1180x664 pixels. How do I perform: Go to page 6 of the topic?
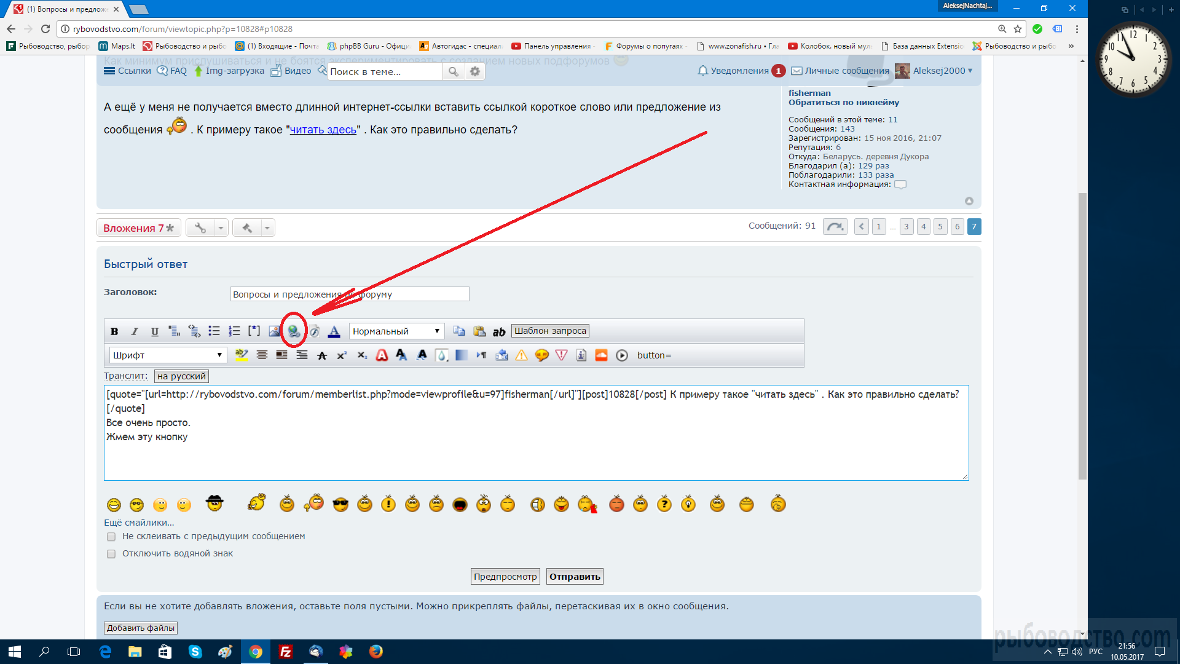[957, 227]
